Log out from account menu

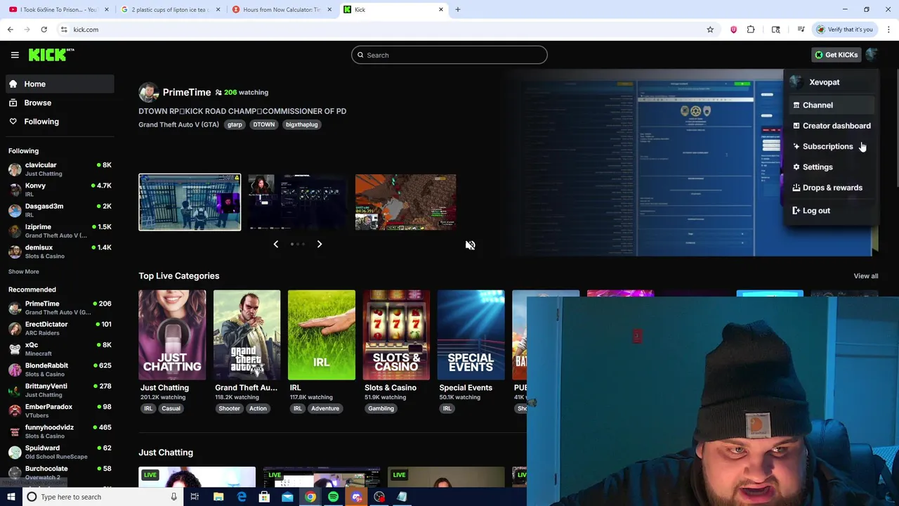830,211
